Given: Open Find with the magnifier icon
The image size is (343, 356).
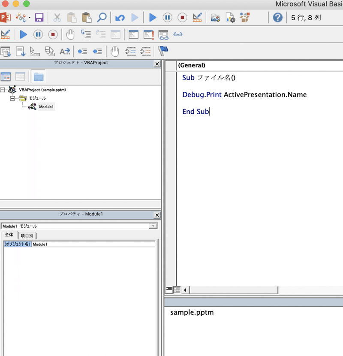Looking at the screenshot, I should coord(102,18).
